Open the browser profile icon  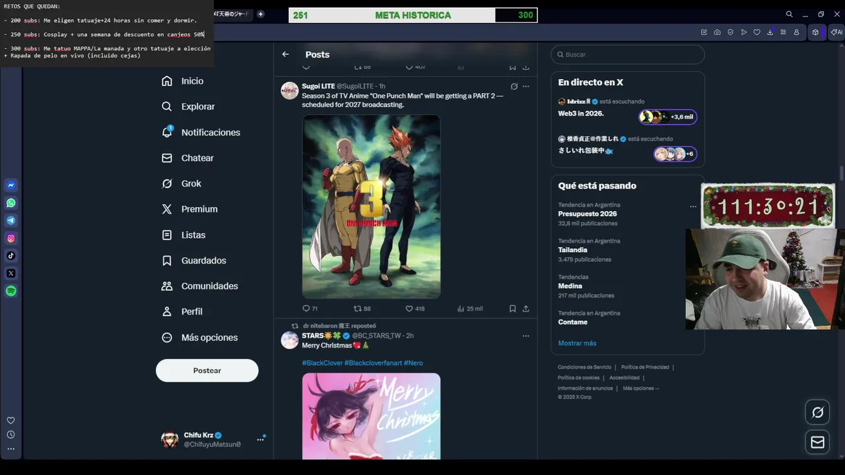796,32
